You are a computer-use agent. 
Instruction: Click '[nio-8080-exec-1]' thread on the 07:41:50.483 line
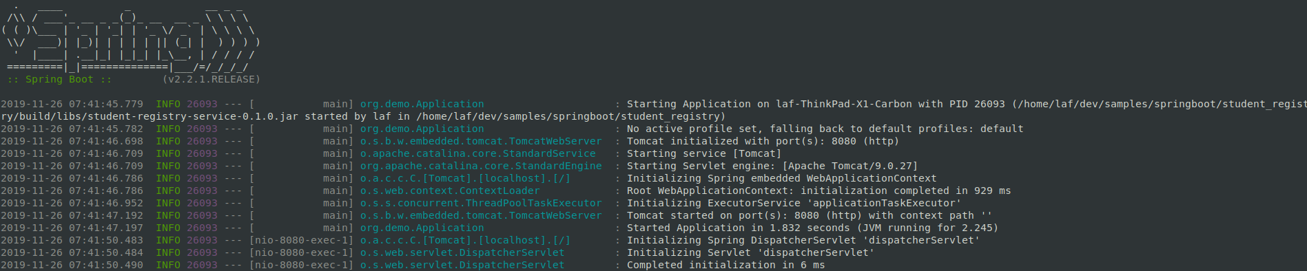point(301,240)
